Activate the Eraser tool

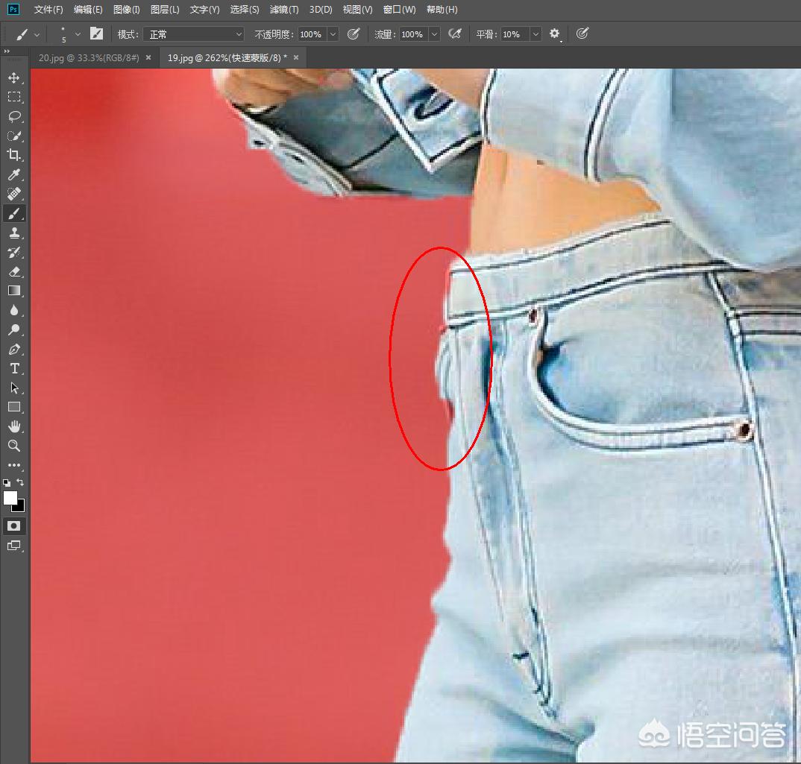coord(13,271)
